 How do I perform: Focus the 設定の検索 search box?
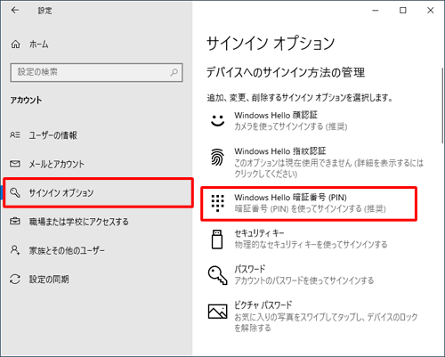click(96, 72)
